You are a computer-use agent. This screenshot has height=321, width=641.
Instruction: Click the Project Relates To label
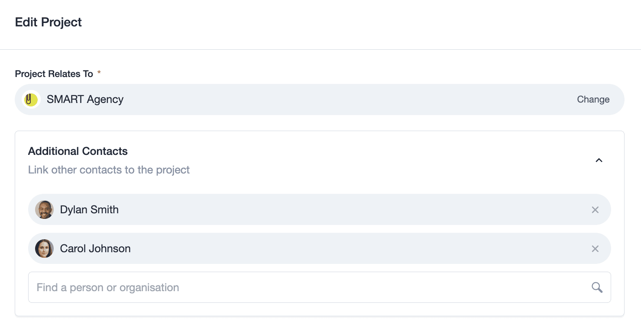click(x=54, y=74)
